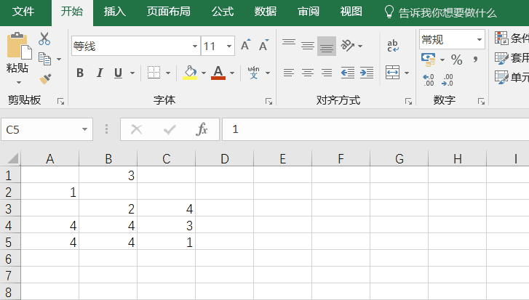Viewport: 529px width, 300px height.
Task: Apply percent style format
Action: pyautogui.click(x=457, y=60)
